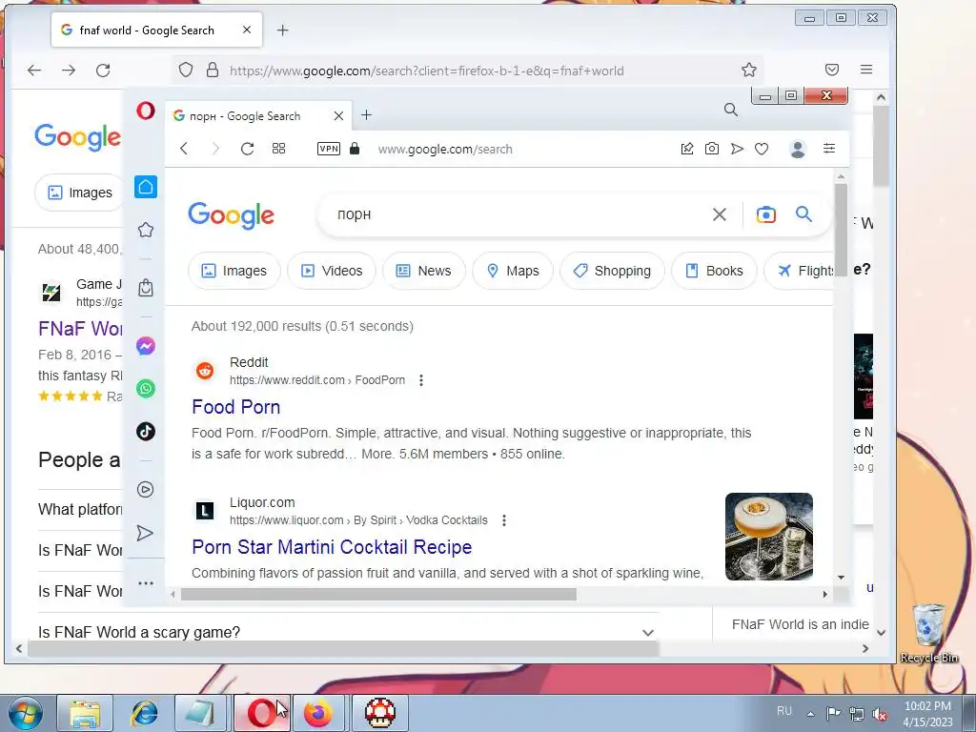Open Player icon in Opera sidebar
The height and width of the screenshot is (732, 976).
point(146,490)
